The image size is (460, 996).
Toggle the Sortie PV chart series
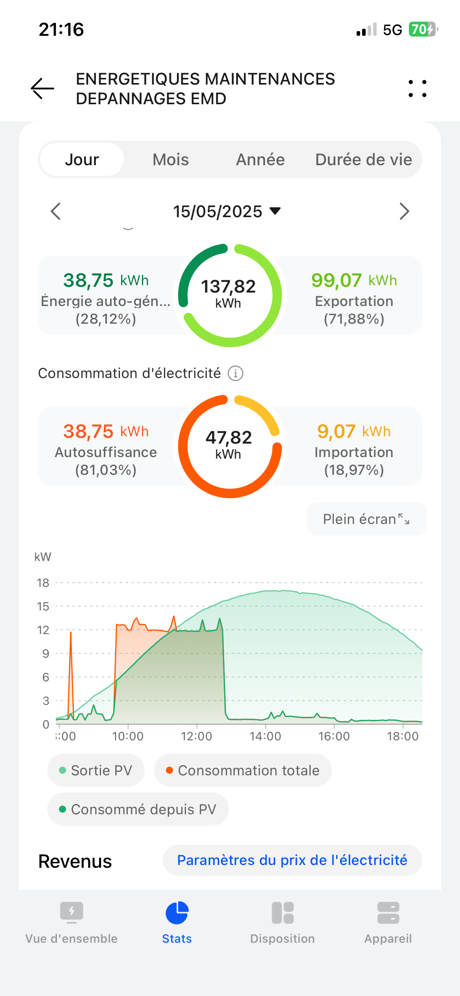pyautogui.click(x=96, y=770)
